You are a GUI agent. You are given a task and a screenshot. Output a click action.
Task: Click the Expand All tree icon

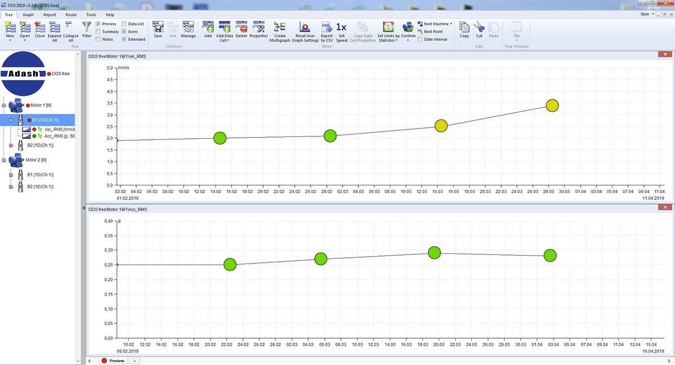(54, 26)
